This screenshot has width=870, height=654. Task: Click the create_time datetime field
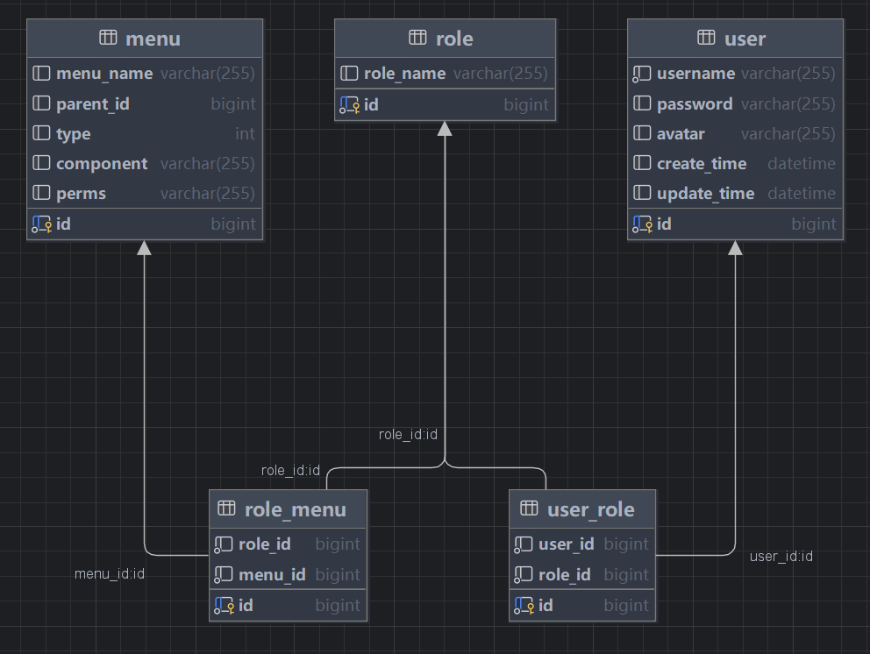pos(735,163)
